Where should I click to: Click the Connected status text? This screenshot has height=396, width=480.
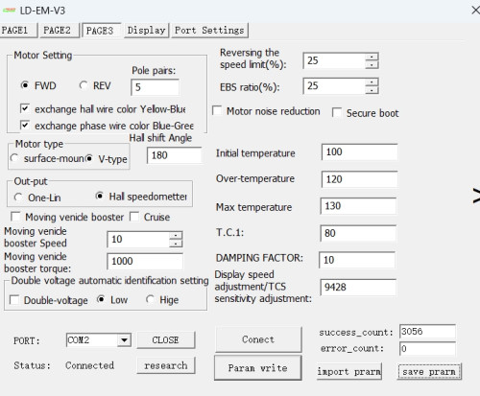click(89, 365)
